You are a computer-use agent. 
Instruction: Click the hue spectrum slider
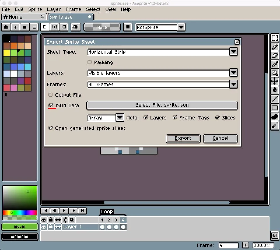click(20, 212)
